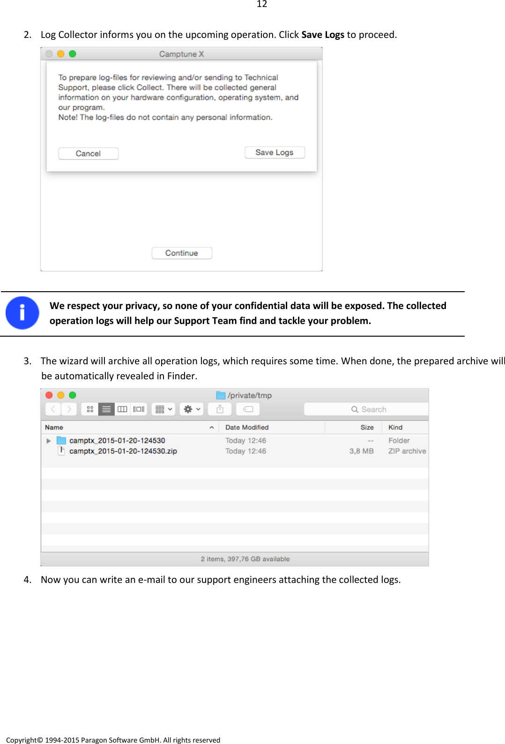Minimize the Camptune X window

click(x=61, y=54)
